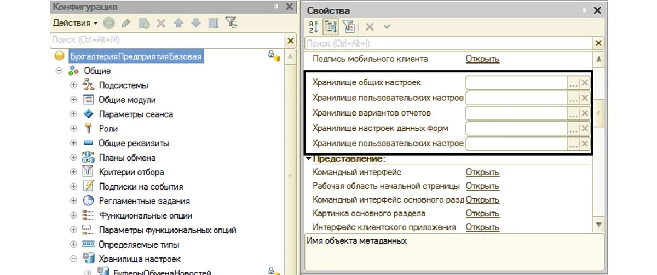Screen dimensions: 657x275
Task: Expand the Подсистемы tree node
Action: [x=74, y=85]
